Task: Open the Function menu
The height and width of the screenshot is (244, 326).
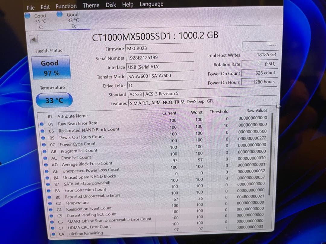Action: coord(66,6)
